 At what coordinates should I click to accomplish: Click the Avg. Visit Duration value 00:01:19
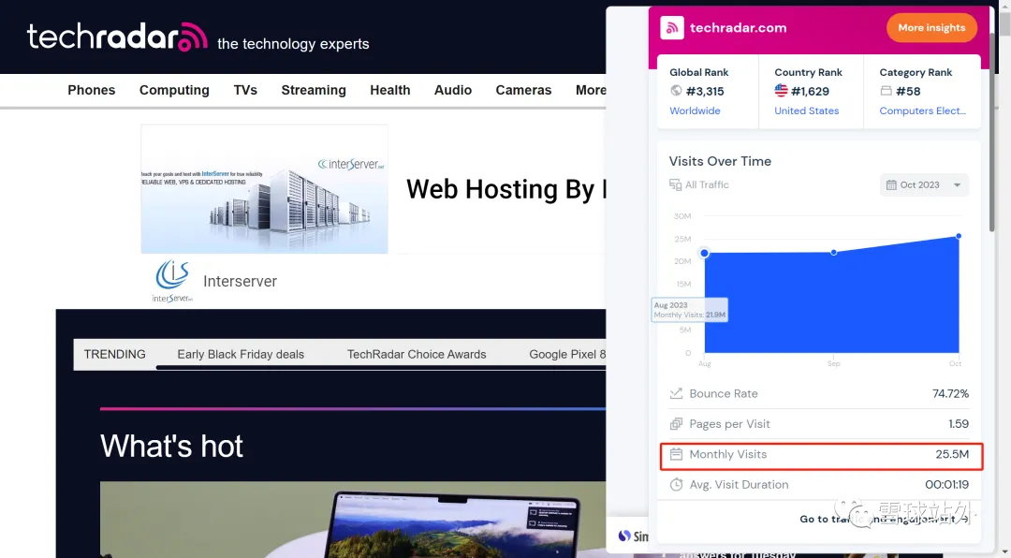(x=947, y=484)
